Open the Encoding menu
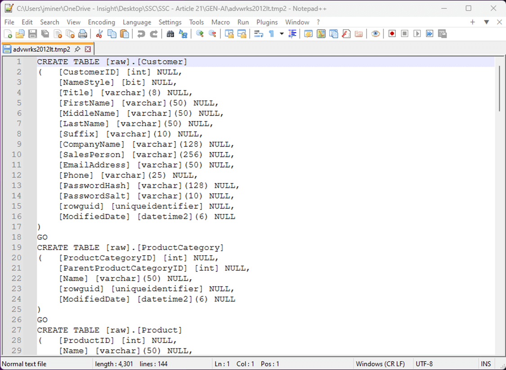506x370 pixels. click(x=102, y=22)
